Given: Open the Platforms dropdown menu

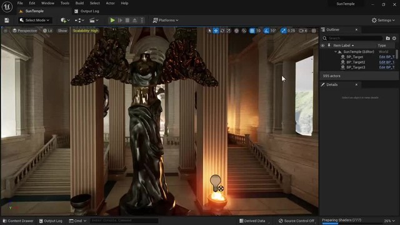Looking at the screenshot, I should click(166, 20).
